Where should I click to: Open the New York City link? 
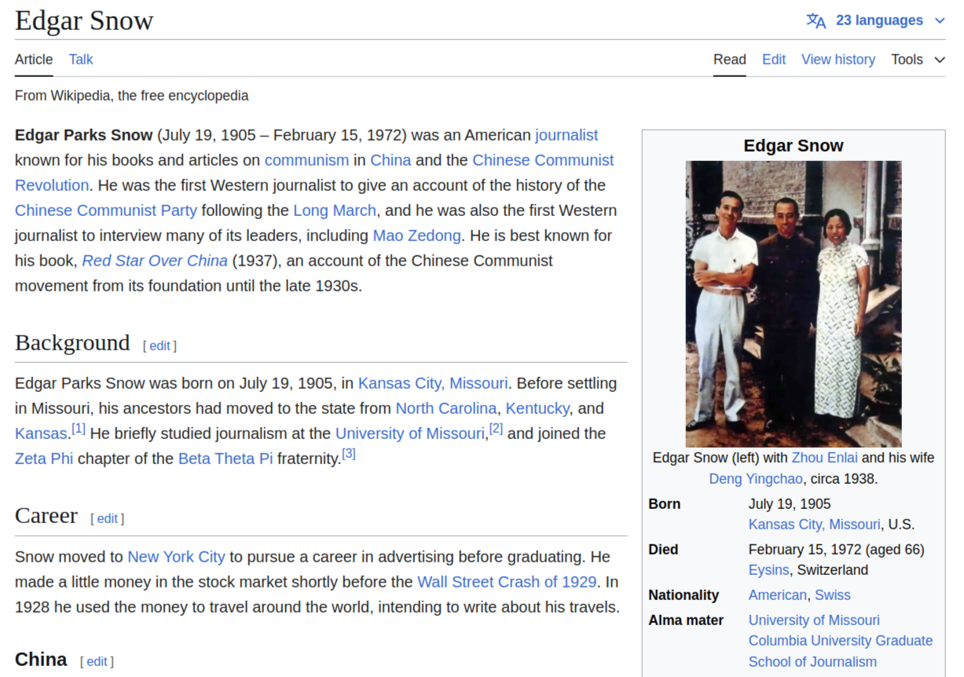pos(176,557)
